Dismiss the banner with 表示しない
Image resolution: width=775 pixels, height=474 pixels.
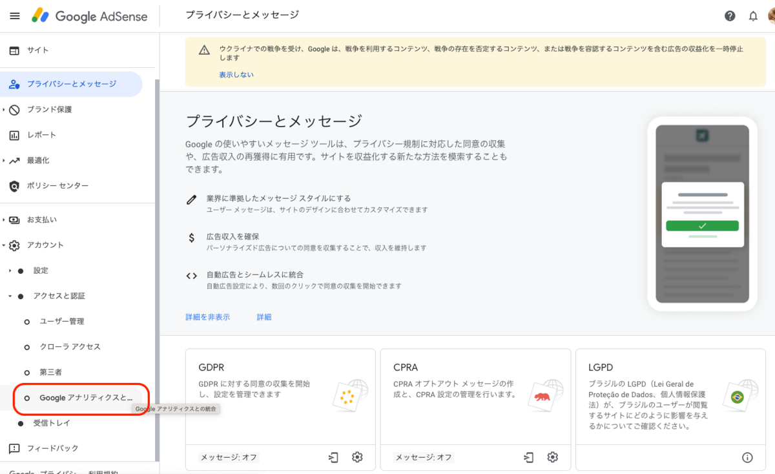(x=236, y=75)
